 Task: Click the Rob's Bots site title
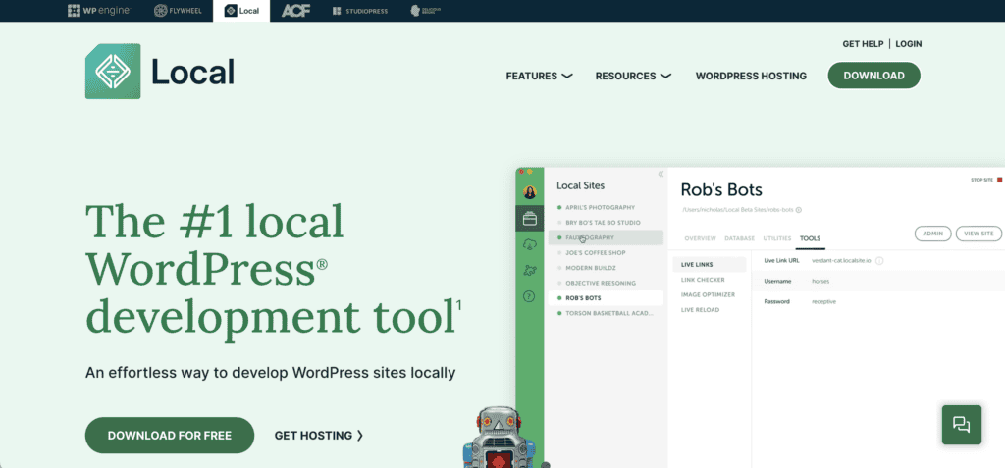click(721, 189)
